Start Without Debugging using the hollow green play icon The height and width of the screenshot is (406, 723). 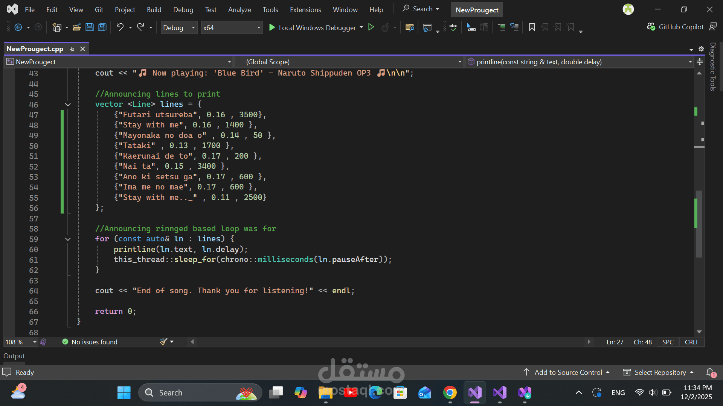pos(371,27)
